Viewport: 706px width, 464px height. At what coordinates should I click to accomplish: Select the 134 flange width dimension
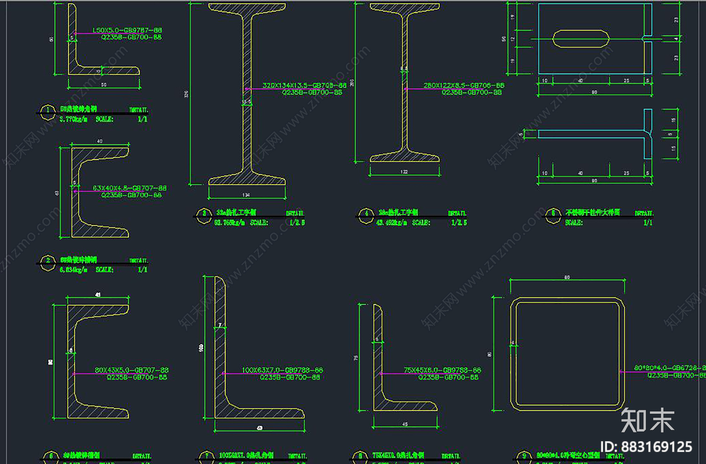coord(246,195)
